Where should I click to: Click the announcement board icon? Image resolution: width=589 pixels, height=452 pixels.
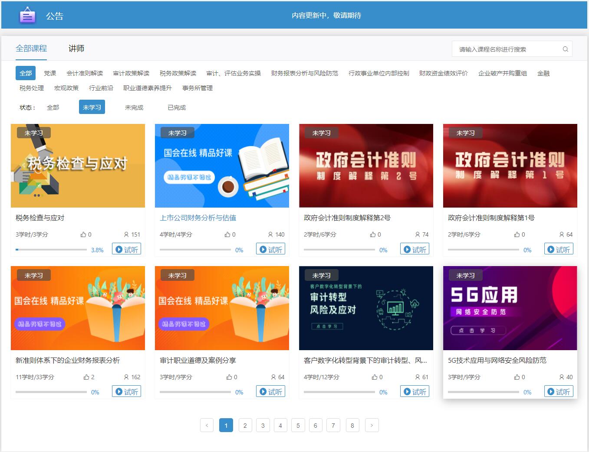click(x=28, y=16)
